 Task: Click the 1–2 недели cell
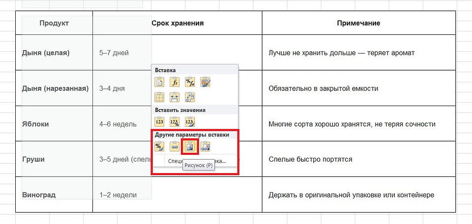coord(177,195)
